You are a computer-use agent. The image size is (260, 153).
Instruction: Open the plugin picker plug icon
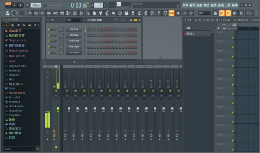101,13
